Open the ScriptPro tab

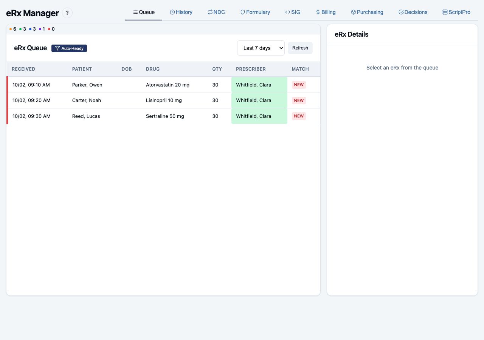pyautogui.click(x=456, y=12)
